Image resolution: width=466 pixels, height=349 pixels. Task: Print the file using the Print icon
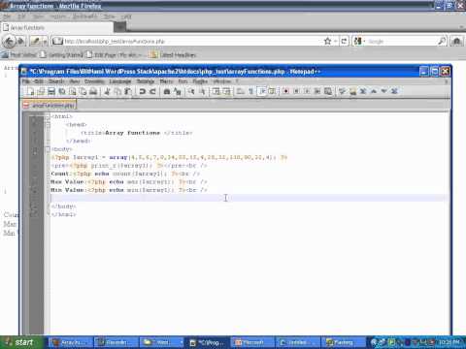click(93, 92)
